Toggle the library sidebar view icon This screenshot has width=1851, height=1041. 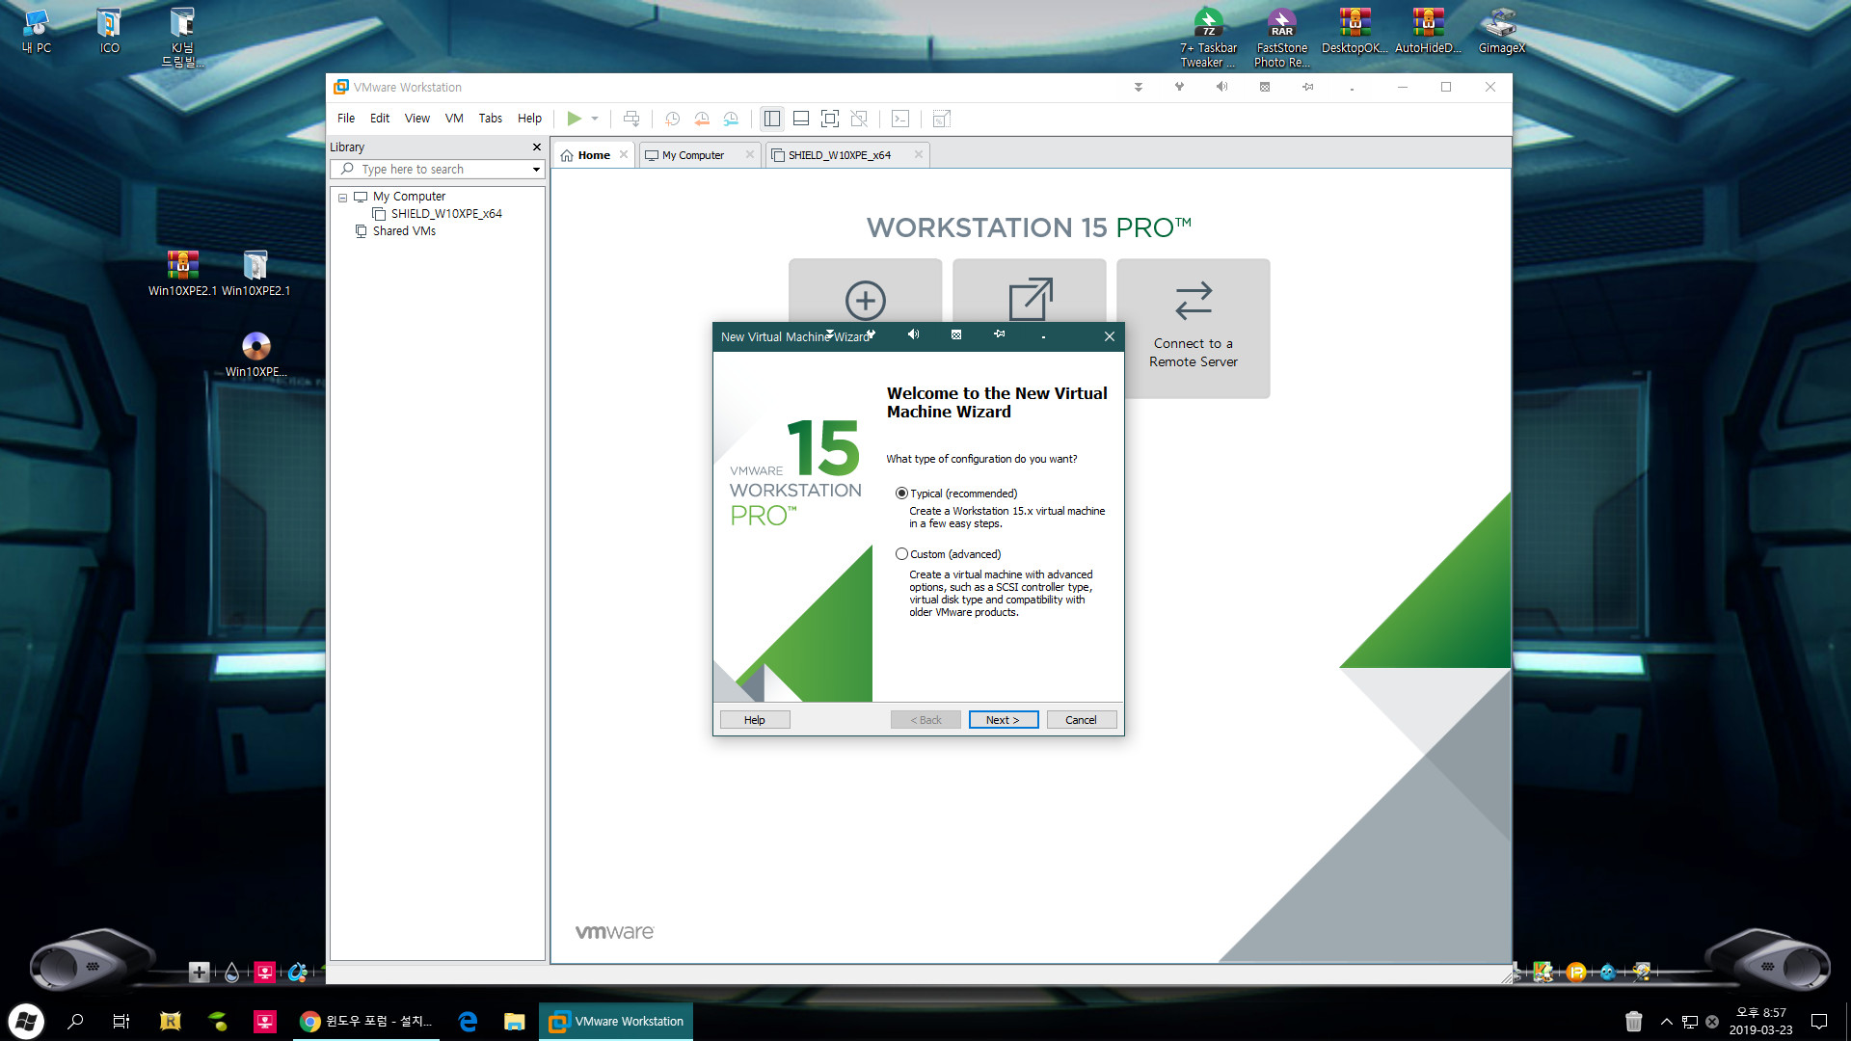(x=772, y=119)
